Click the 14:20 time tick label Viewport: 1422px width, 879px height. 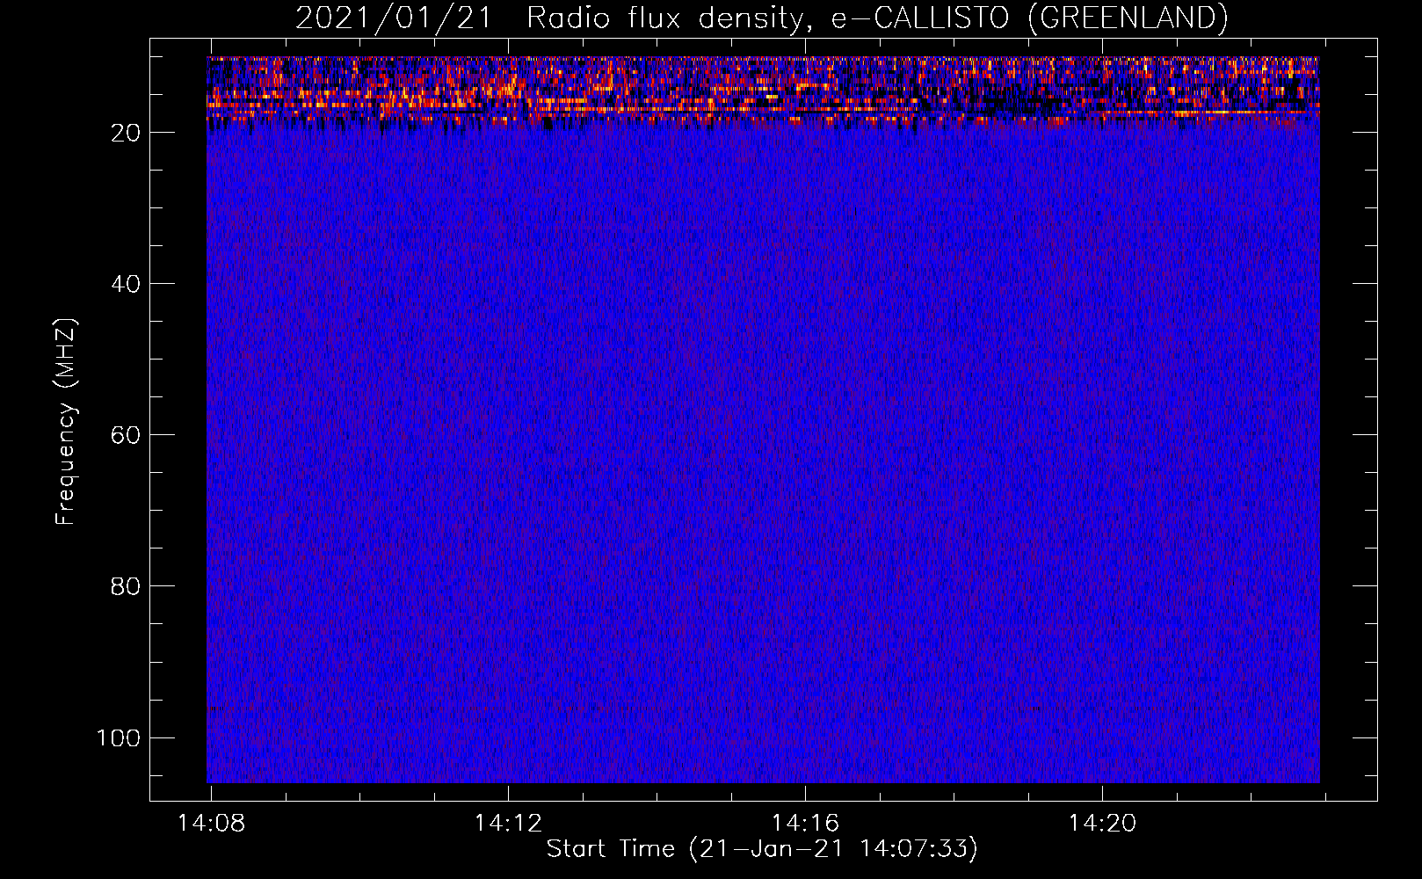pos(1102,824)
